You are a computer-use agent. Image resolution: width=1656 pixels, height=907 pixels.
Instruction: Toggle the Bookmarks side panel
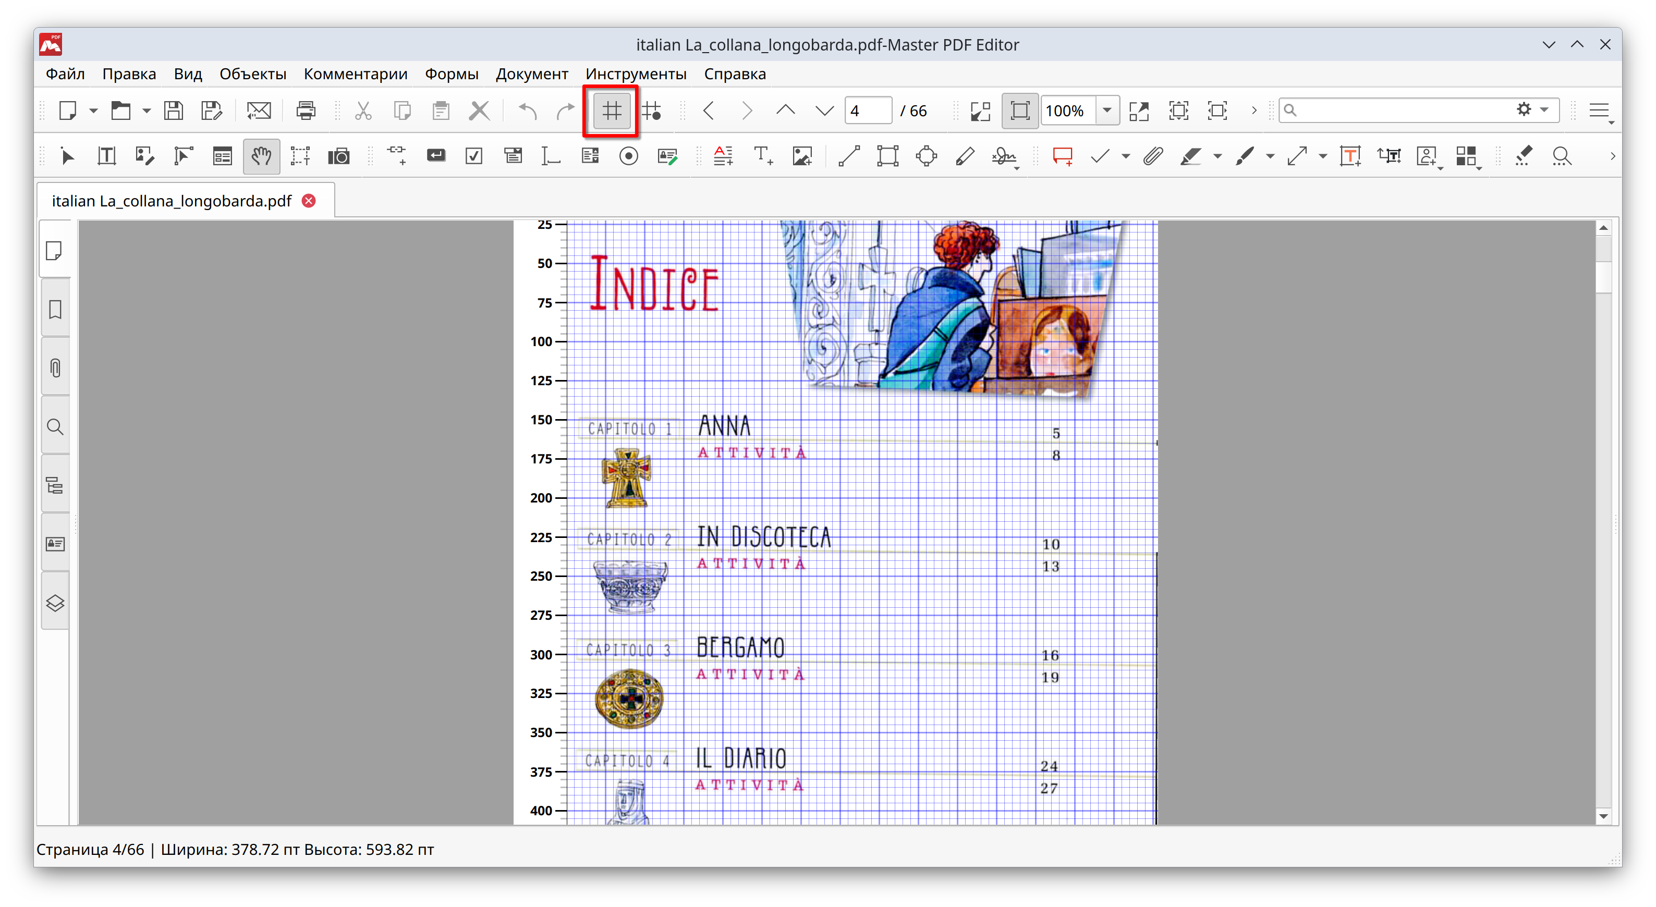click(x=55, y=309)
